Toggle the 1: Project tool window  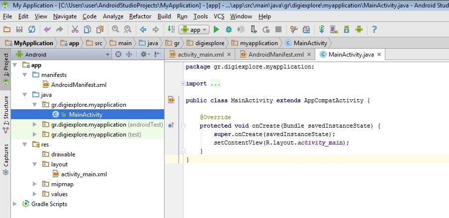(5, 70)
